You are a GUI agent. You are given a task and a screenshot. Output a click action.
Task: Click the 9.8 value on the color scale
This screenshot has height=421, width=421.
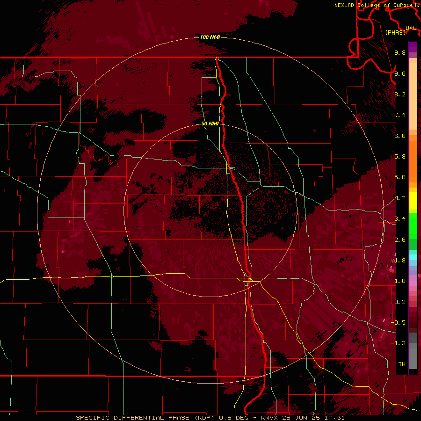tap(400, 52)
